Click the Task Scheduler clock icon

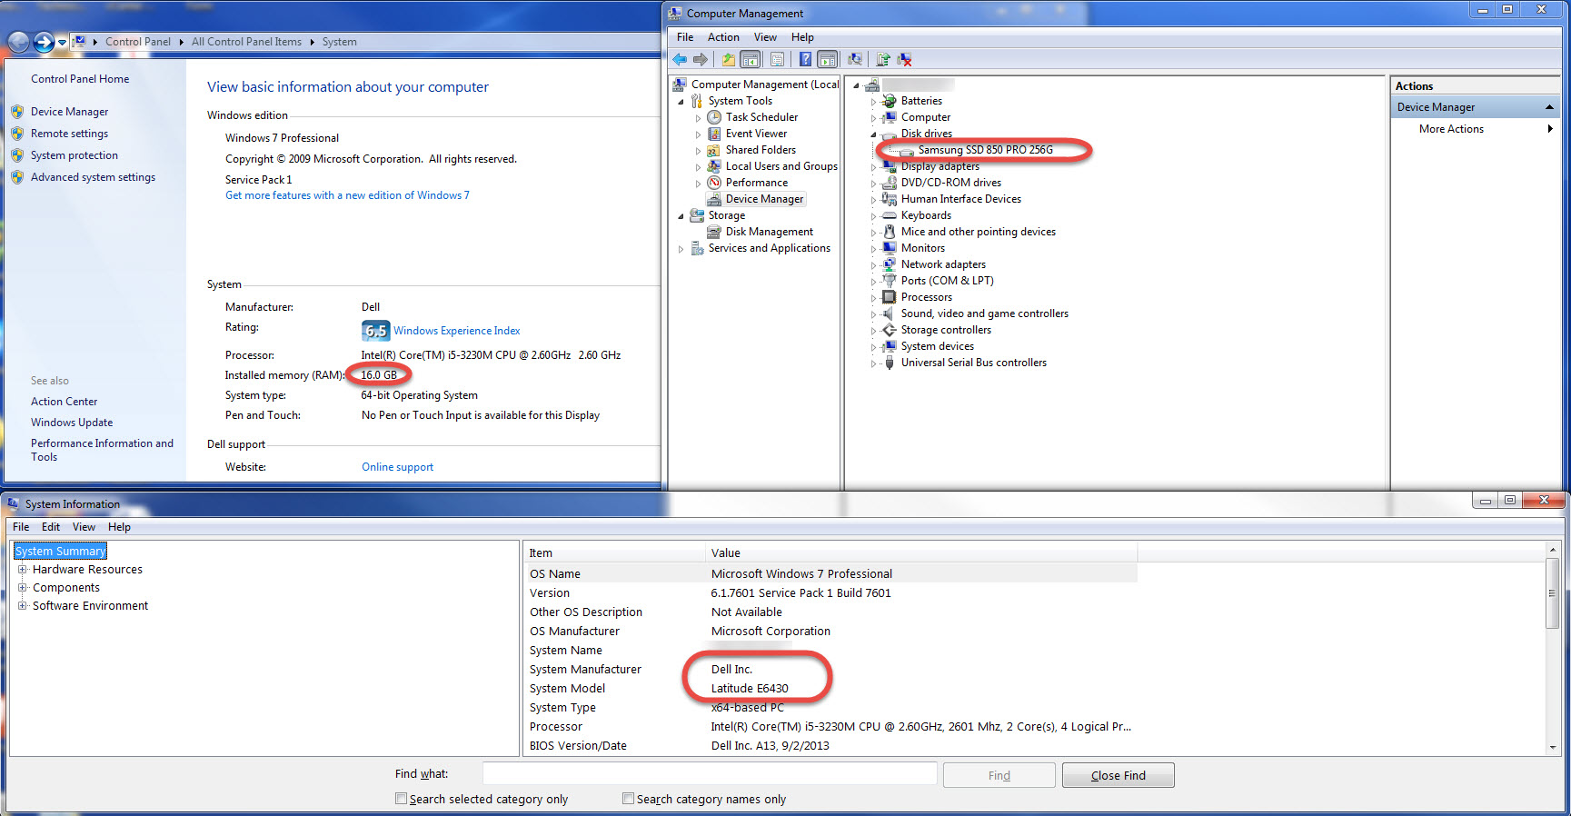(x=714, y=117)
